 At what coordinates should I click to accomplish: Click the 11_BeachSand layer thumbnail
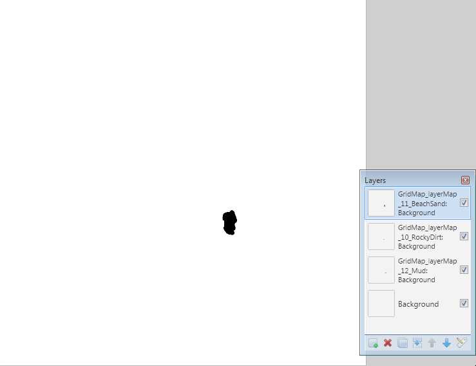coord(381,203)
